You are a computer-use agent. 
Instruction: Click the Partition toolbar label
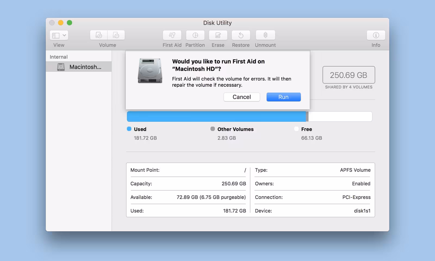coord(195,45)
